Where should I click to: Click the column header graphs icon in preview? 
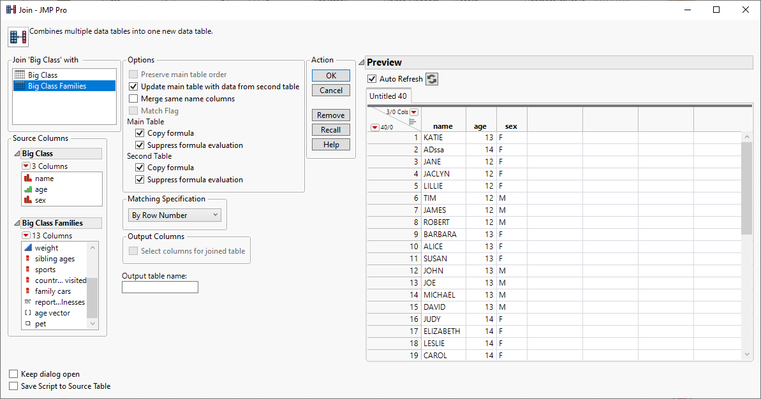coord(412,121)
